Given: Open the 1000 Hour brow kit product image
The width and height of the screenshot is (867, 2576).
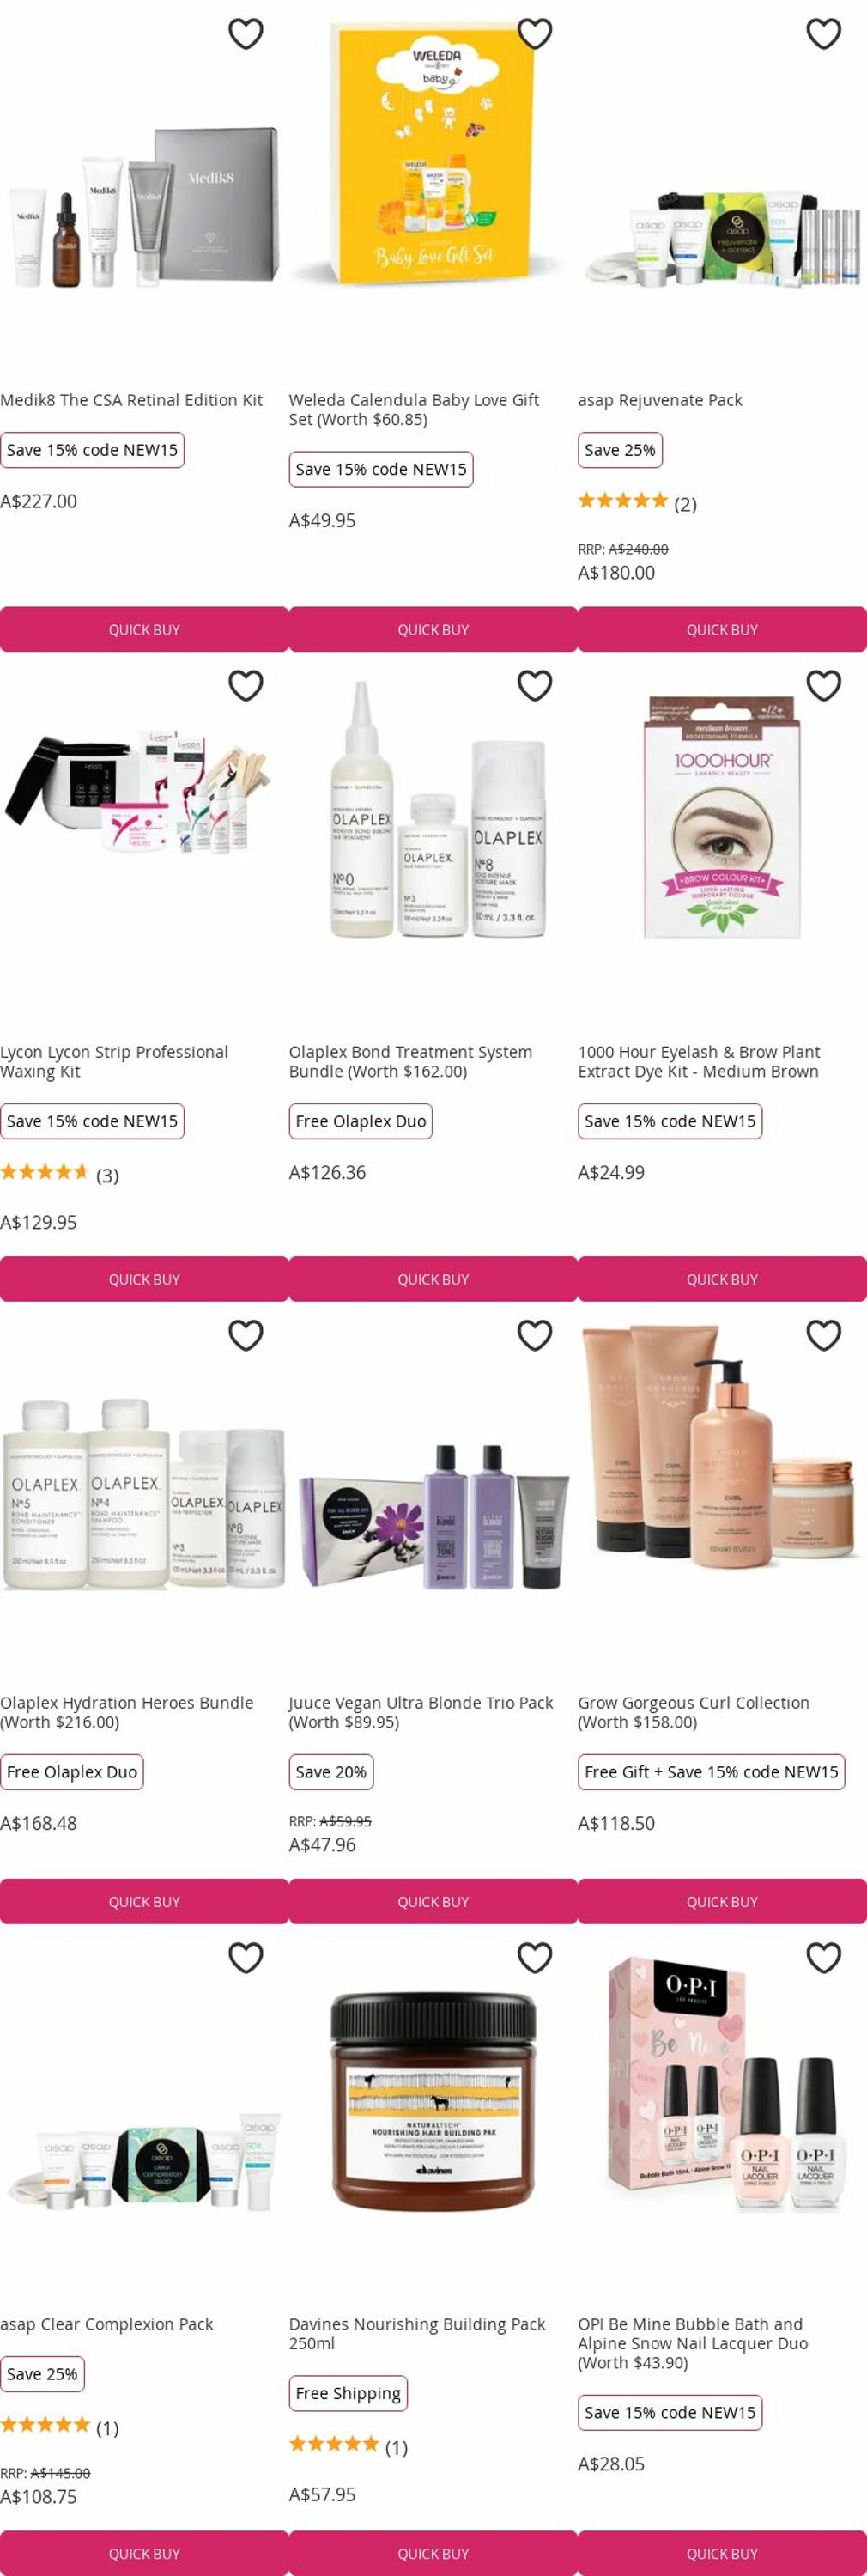Looking at the screenshot, I should 722,817.
